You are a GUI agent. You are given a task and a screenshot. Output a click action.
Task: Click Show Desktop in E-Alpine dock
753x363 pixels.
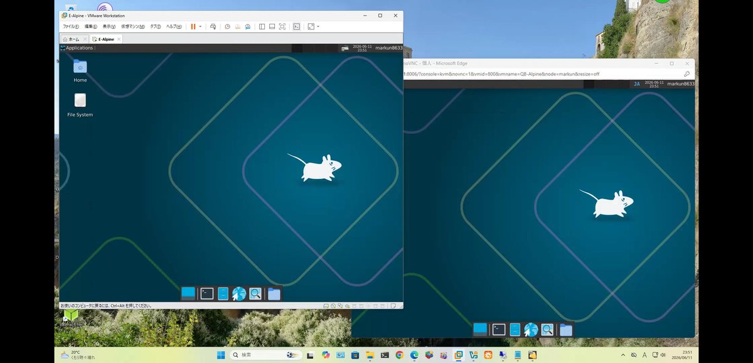click(x=188, y=293)
